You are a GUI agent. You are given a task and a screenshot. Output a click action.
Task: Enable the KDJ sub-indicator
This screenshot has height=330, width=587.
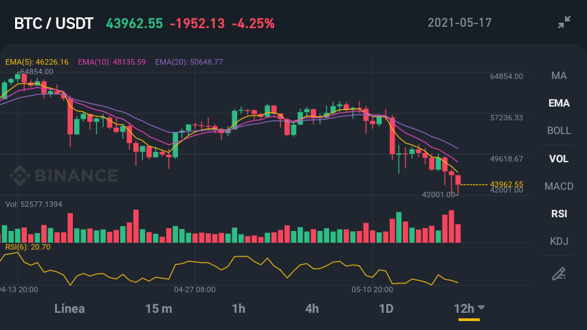559,241
